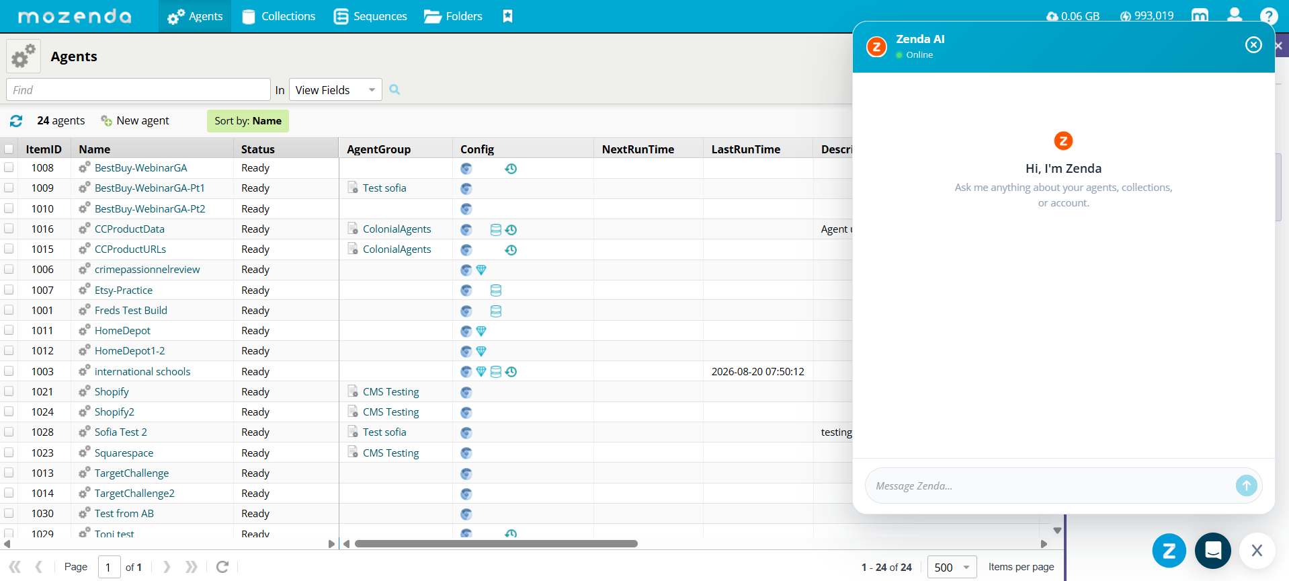Toggle the select-all checkbox in header

9,149
